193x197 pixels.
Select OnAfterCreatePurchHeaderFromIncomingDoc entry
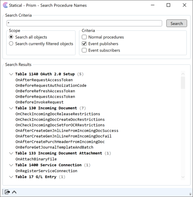(x=60, y=142)
